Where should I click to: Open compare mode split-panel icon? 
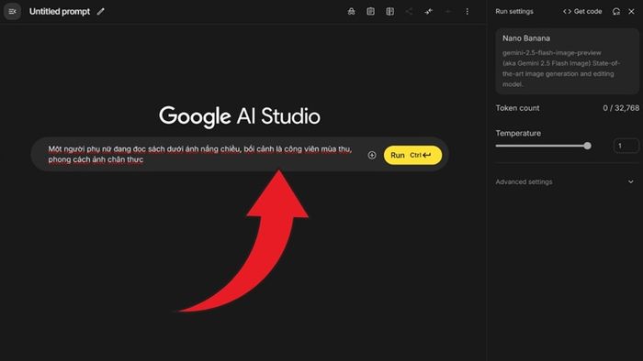click(390, 11)
